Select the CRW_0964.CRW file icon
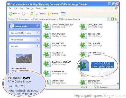Screen dimensions: 126x98 point(47,35)
